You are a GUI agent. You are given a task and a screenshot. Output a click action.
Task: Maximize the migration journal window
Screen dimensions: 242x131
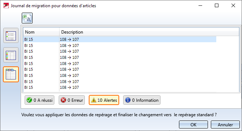pyautogui.click(x=217, y=5)
